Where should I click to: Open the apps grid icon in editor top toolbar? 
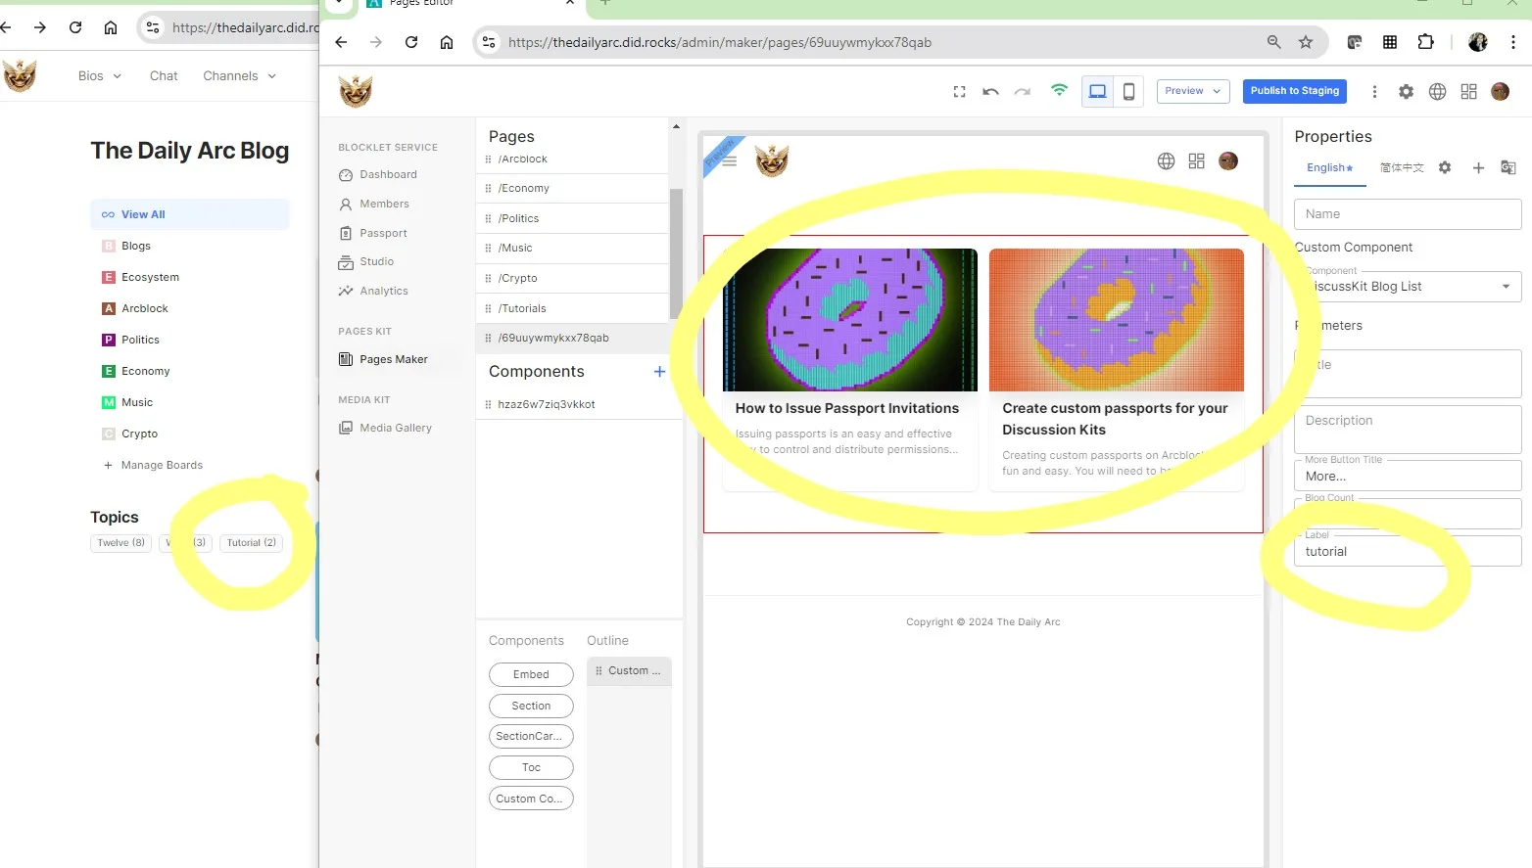pyautogui.click(x=1468, y=92)
